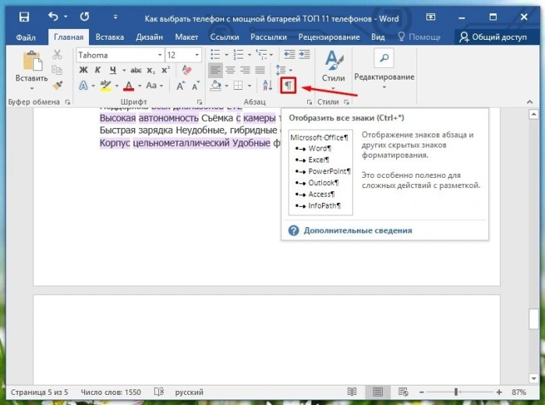Open the Дополнительные сведения link
This screenshot has height=405, width=545.
click(x=358, y=230)
